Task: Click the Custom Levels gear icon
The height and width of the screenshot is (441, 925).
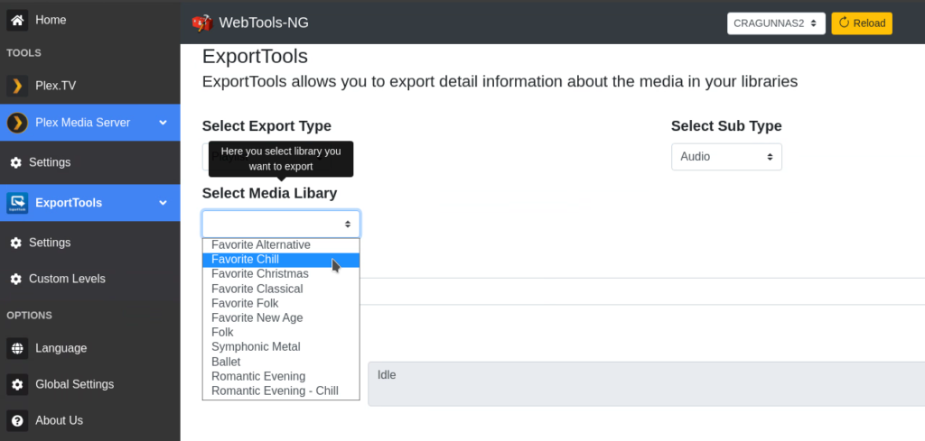Action: (16, 279)
